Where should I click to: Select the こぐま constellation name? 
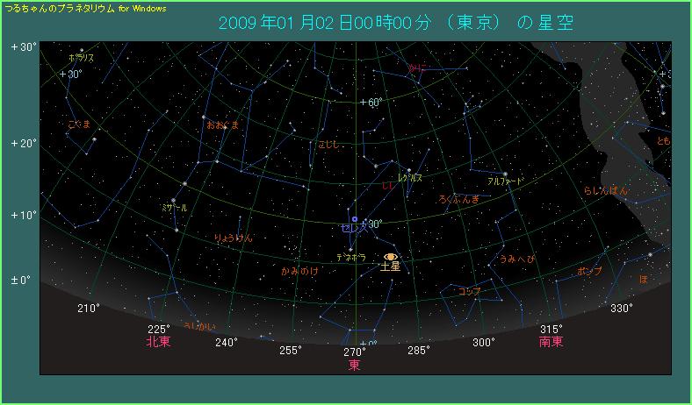tap(79, 124)
